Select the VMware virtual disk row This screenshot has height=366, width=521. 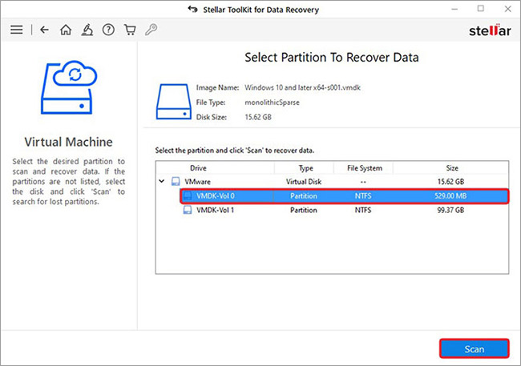click(x=333, y=182)
